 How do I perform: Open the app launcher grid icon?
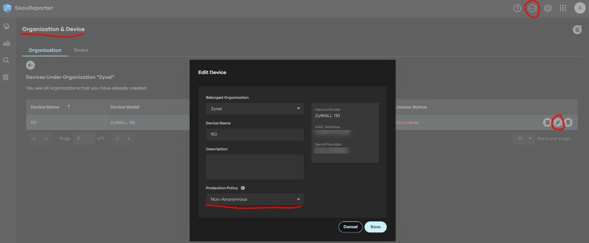[x=563, y=8]
